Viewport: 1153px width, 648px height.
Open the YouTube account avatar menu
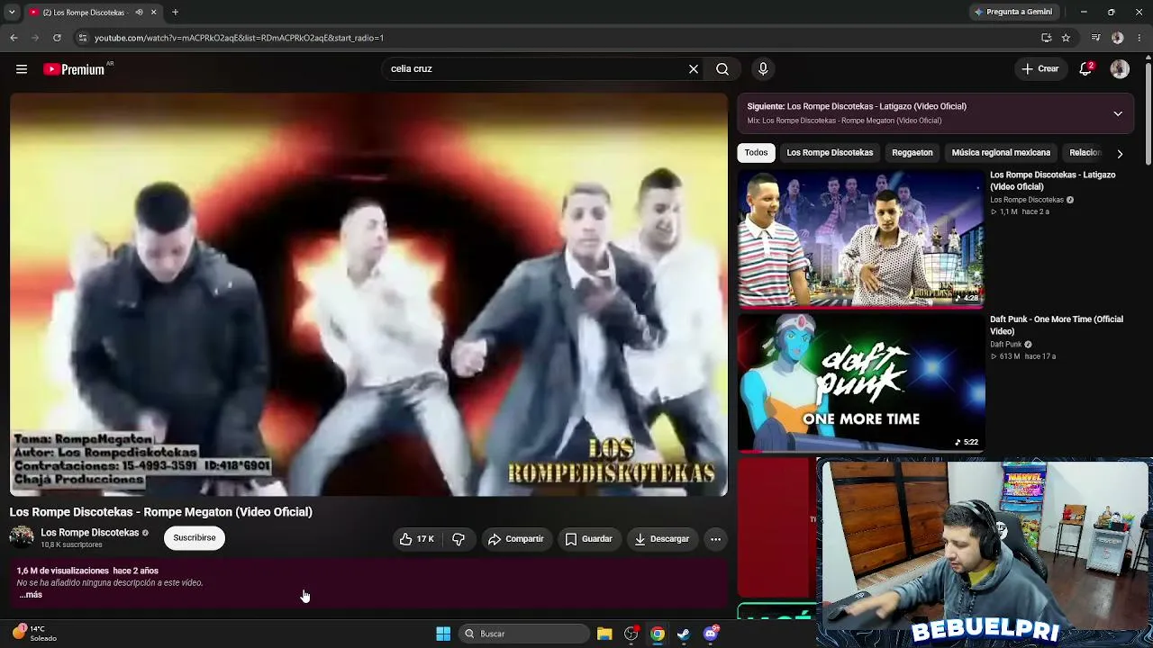1120,69
